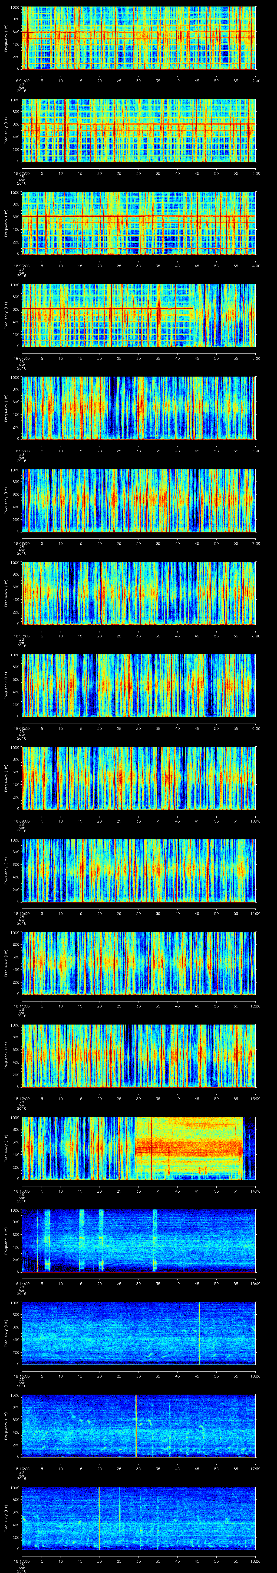Image resolution: width=277 pixels, height=1573 pixels.
Task: Pick the spectrogram panel starting 18:05:00
Action: click(139, 408)
